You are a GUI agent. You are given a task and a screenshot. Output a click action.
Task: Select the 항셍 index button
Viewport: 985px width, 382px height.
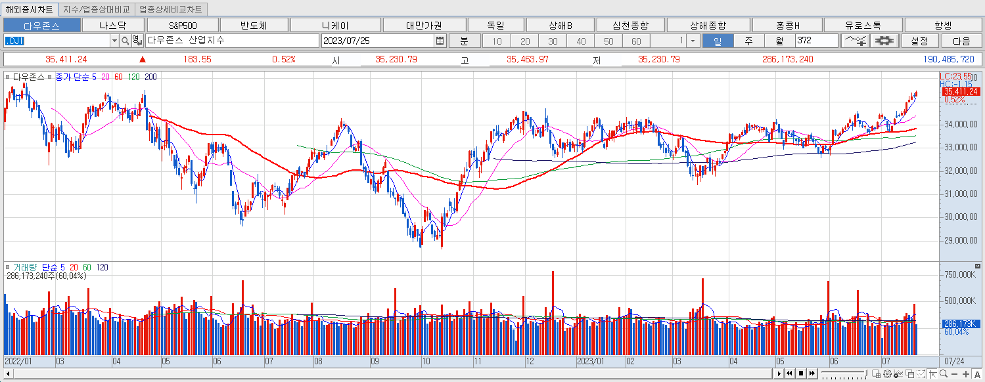(943, 26)
